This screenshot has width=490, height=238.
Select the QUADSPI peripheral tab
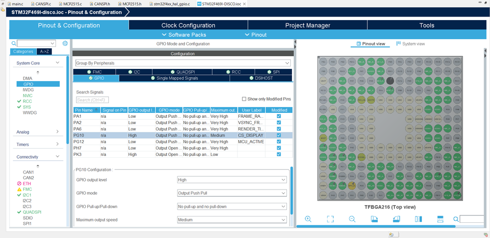[x=182, y=72]
